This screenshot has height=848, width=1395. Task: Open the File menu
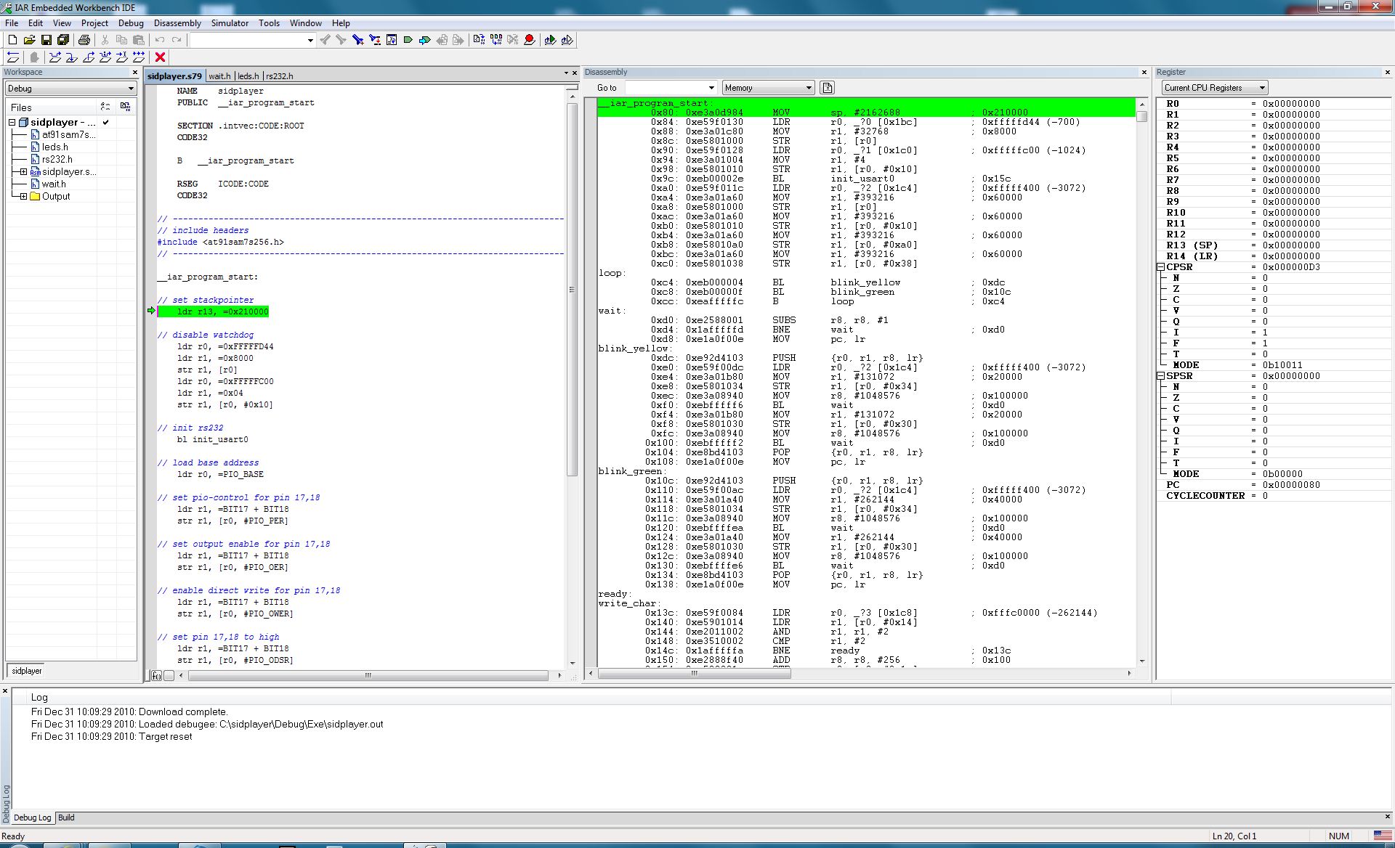12,23
